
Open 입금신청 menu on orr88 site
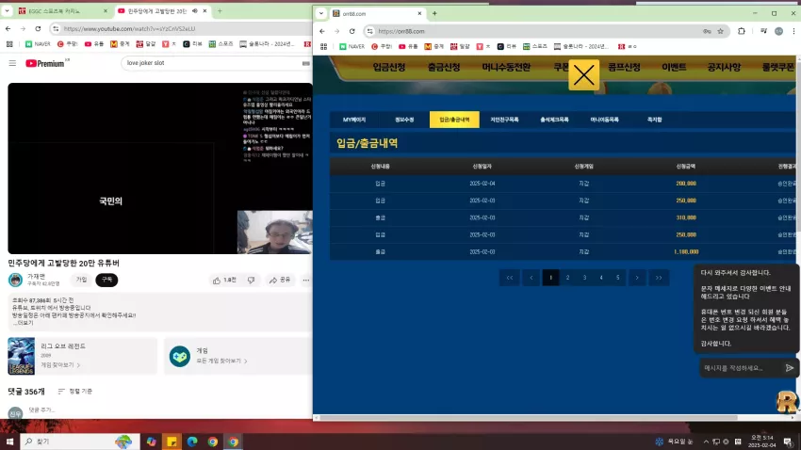(x=389, y=68)
